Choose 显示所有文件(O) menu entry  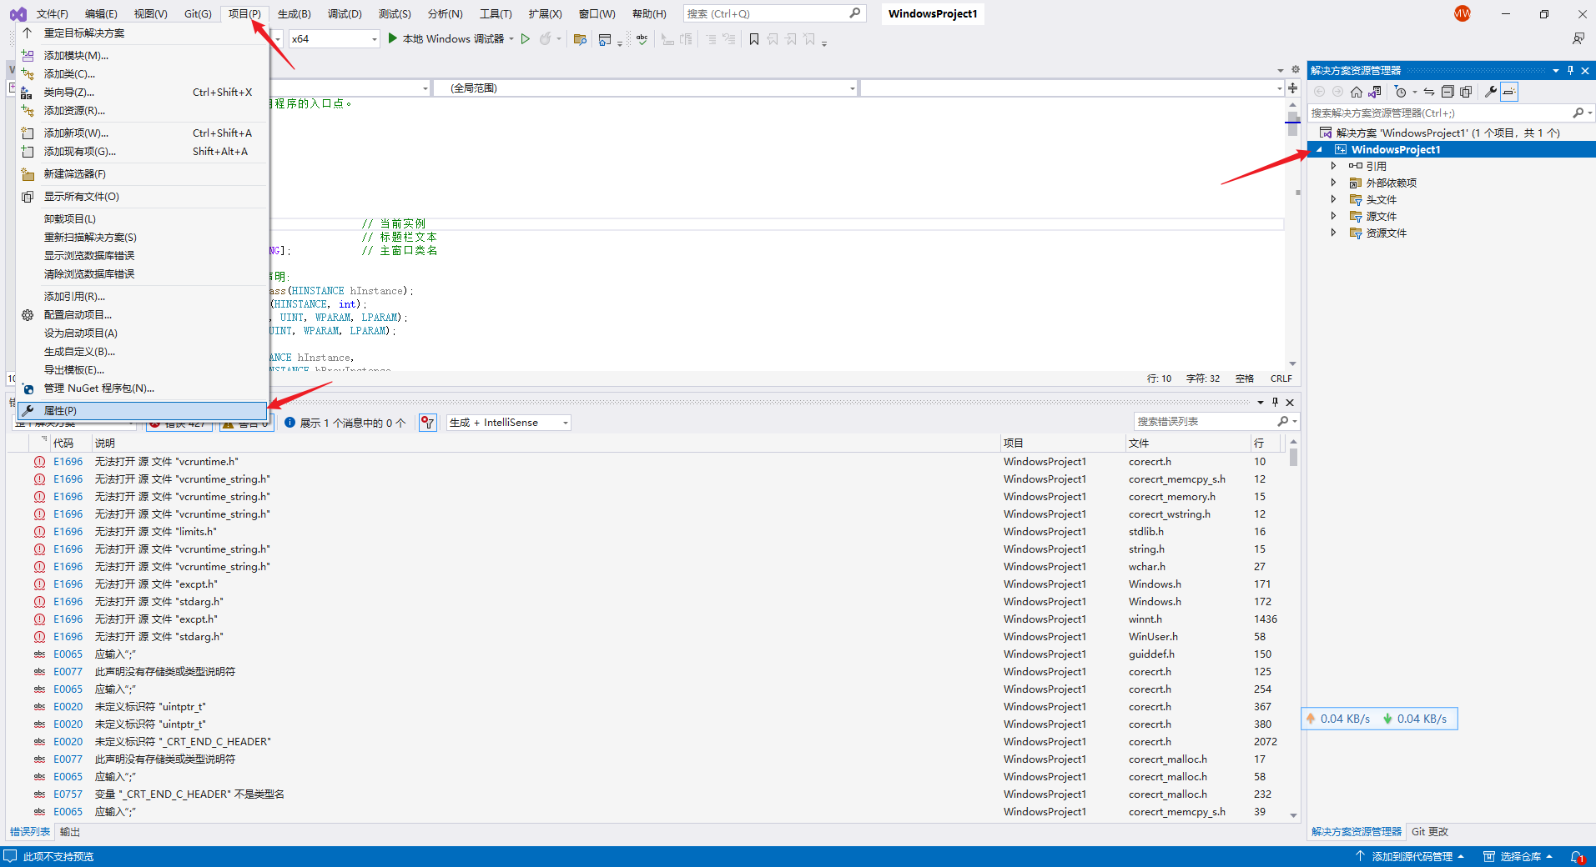click(x=143, y=196)
